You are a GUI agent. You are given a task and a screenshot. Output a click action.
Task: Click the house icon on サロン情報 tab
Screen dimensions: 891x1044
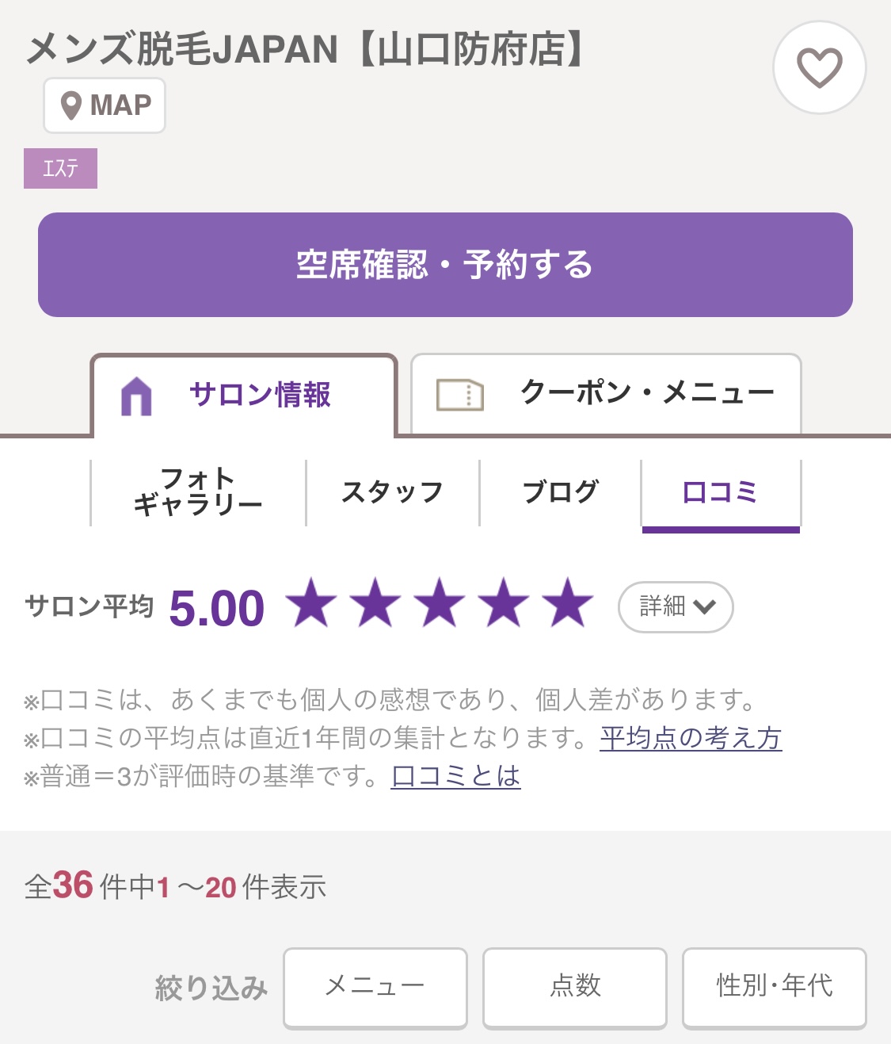[x=136, y=396]
